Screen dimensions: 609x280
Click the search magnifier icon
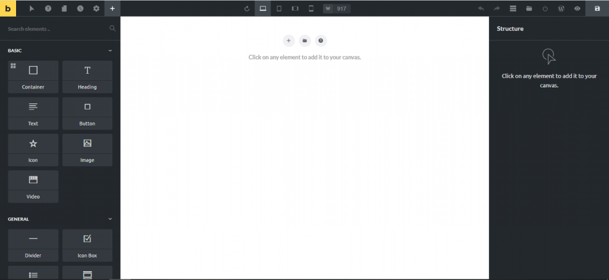point(112,29)
